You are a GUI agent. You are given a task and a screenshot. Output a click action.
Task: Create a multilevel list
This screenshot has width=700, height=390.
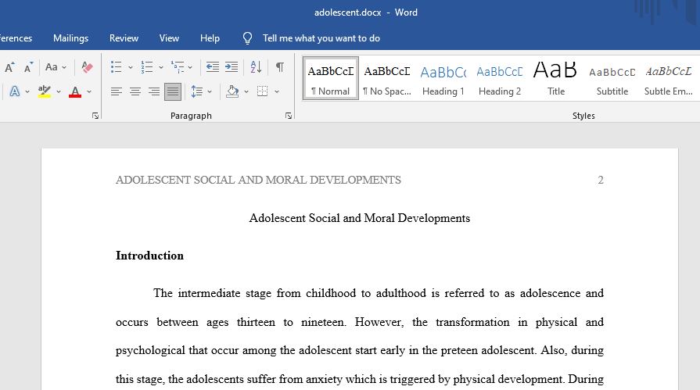pos(178,67)
